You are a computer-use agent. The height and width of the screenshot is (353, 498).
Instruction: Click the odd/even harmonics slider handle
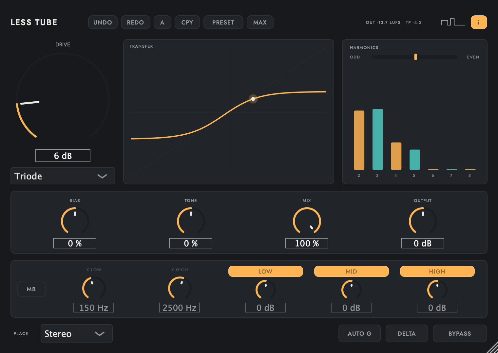click(415, 57)
